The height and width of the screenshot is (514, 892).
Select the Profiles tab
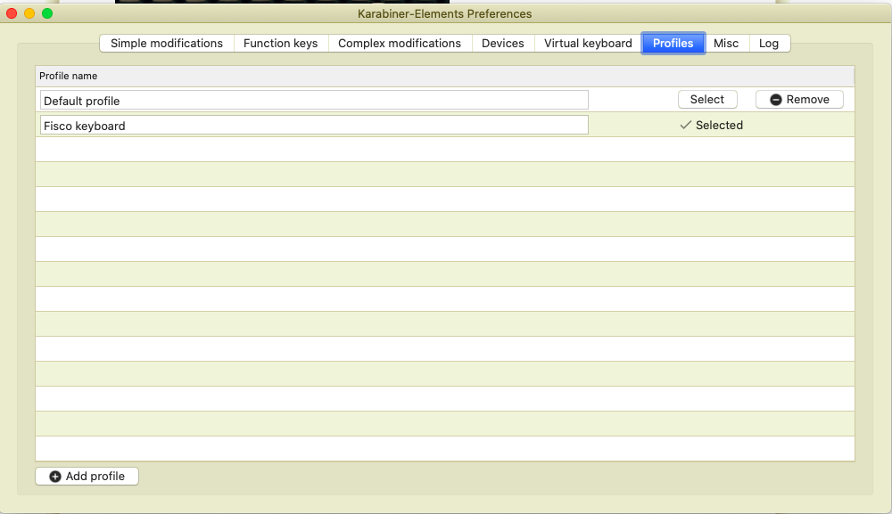click(x=673, y=43)
